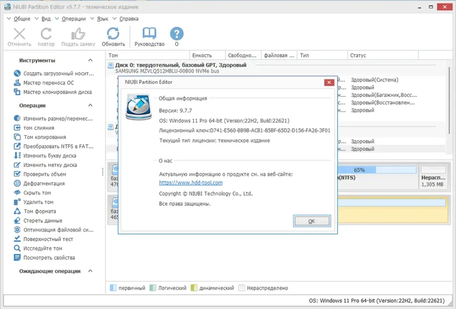Open the Руководство book icon
Image resolution: width=456 pixels, height=309 pixels.
(x=149, y=34)
